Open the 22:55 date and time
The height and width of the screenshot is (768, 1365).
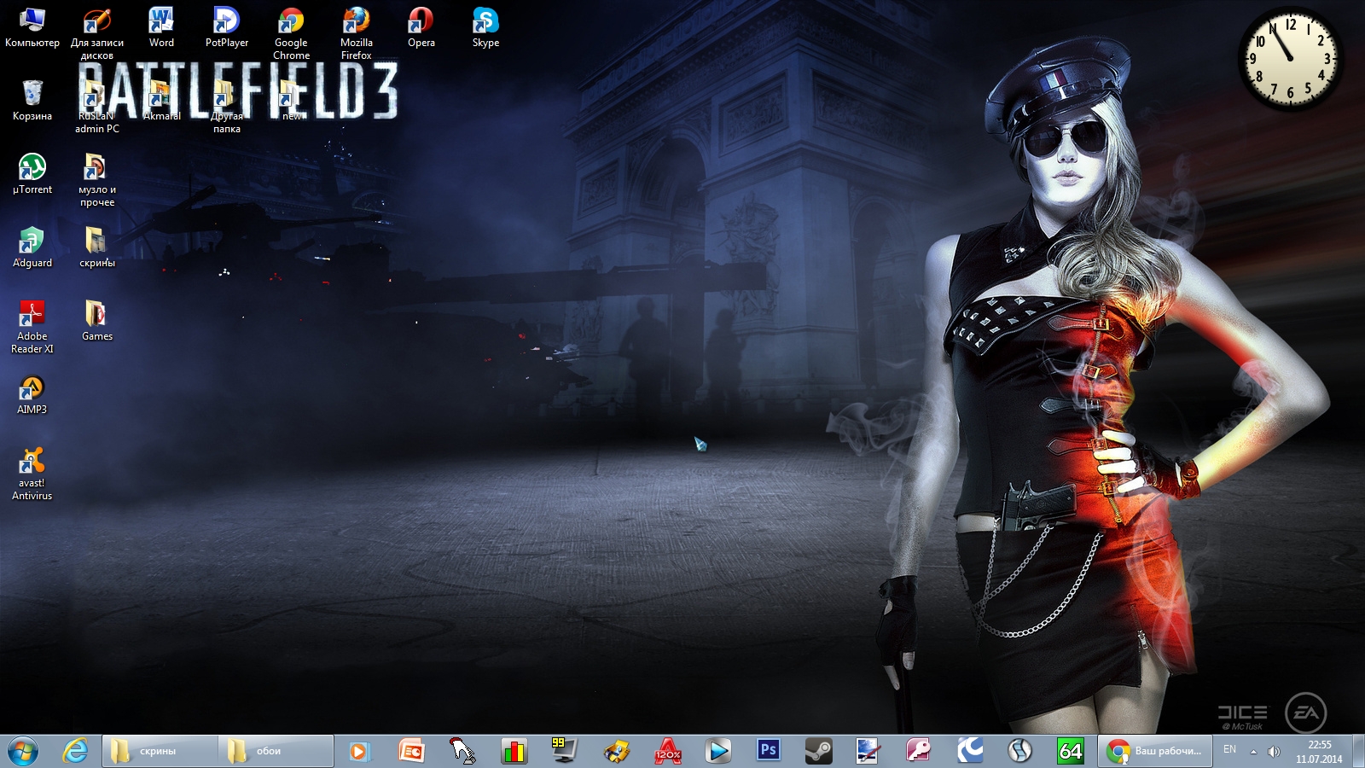(x=1319, y=751)
